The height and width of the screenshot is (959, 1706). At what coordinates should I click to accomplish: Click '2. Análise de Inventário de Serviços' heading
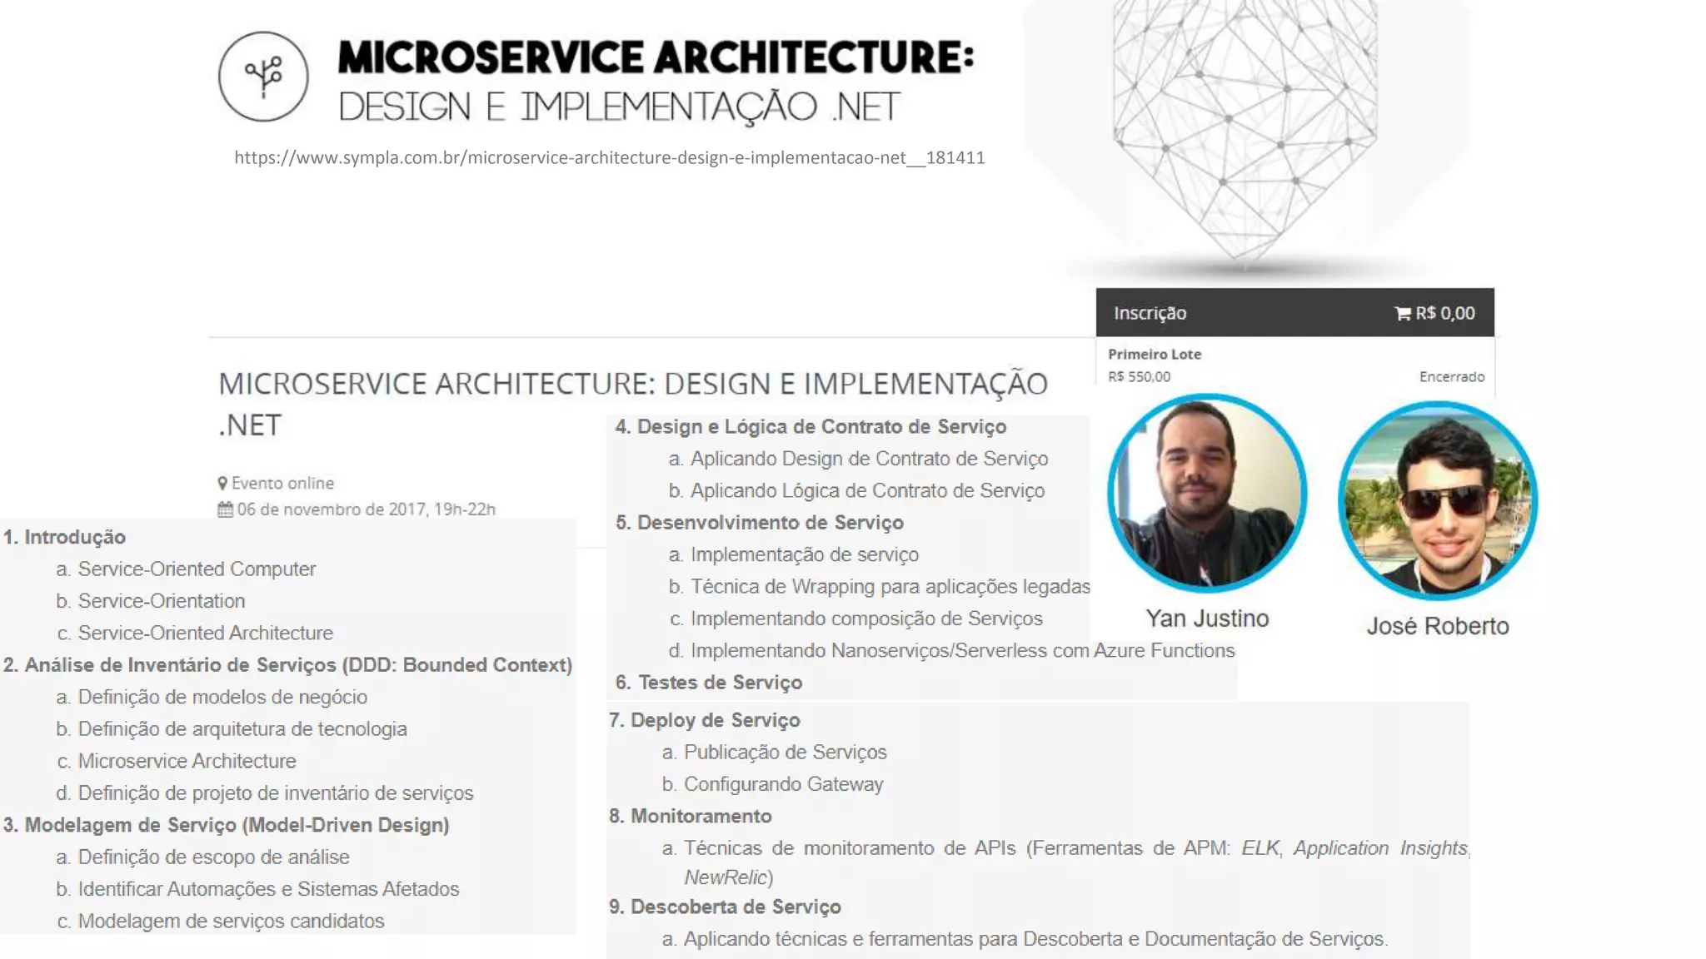coord(287,665)
